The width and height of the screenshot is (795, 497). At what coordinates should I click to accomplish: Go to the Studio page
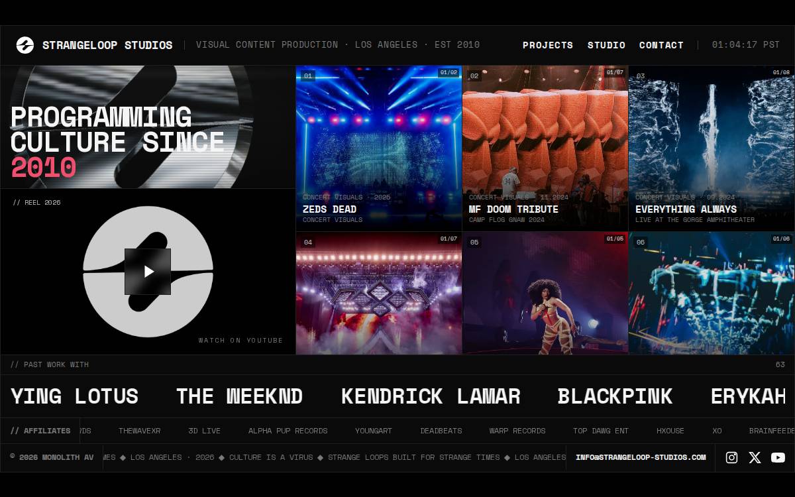606,45
